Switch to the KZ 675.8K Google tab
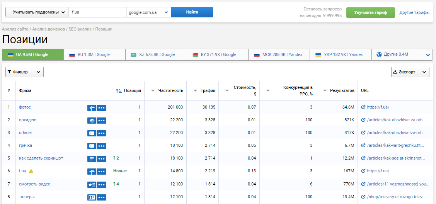 coord(156,55)
